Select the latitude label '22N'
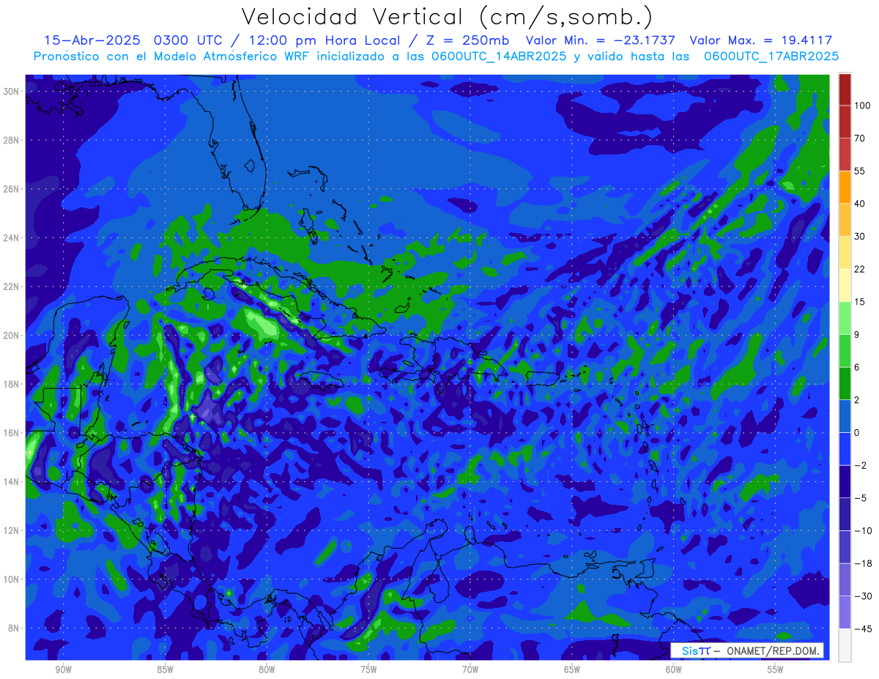Screen dimensions: 879x679 click(12, 286)
